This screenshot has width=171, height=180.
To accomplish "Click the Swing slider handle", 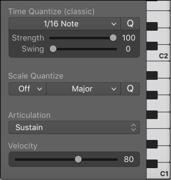I will [53, 49].
